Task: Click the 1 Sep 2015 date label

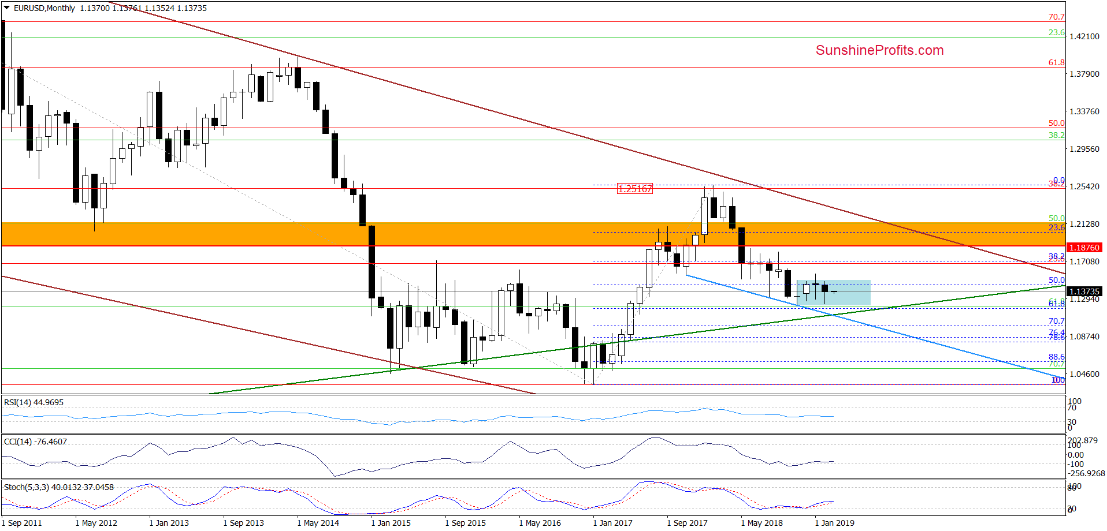Action: coord(465,523)
